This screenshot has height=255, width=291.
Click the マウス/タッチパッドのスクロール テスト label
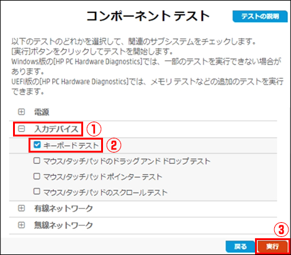(105, 192)
